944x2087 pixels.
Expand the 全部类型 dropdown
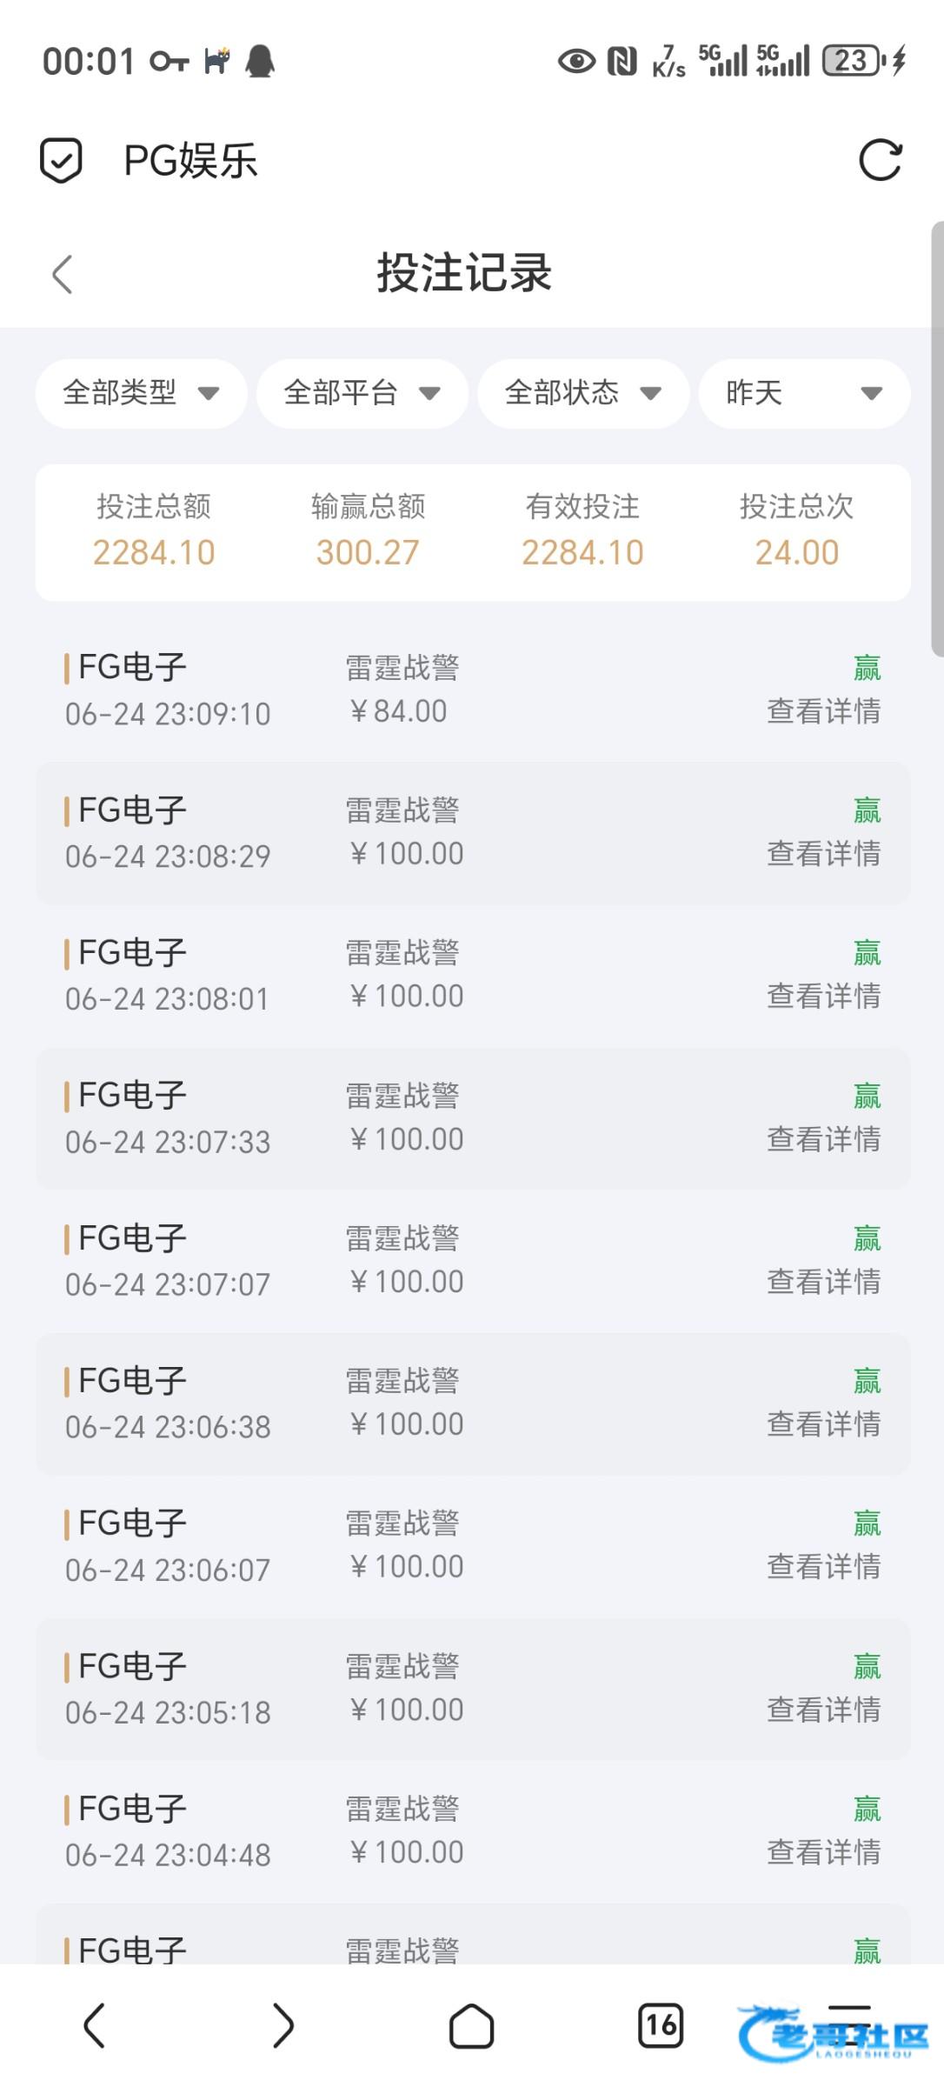(x=141, y=393)
